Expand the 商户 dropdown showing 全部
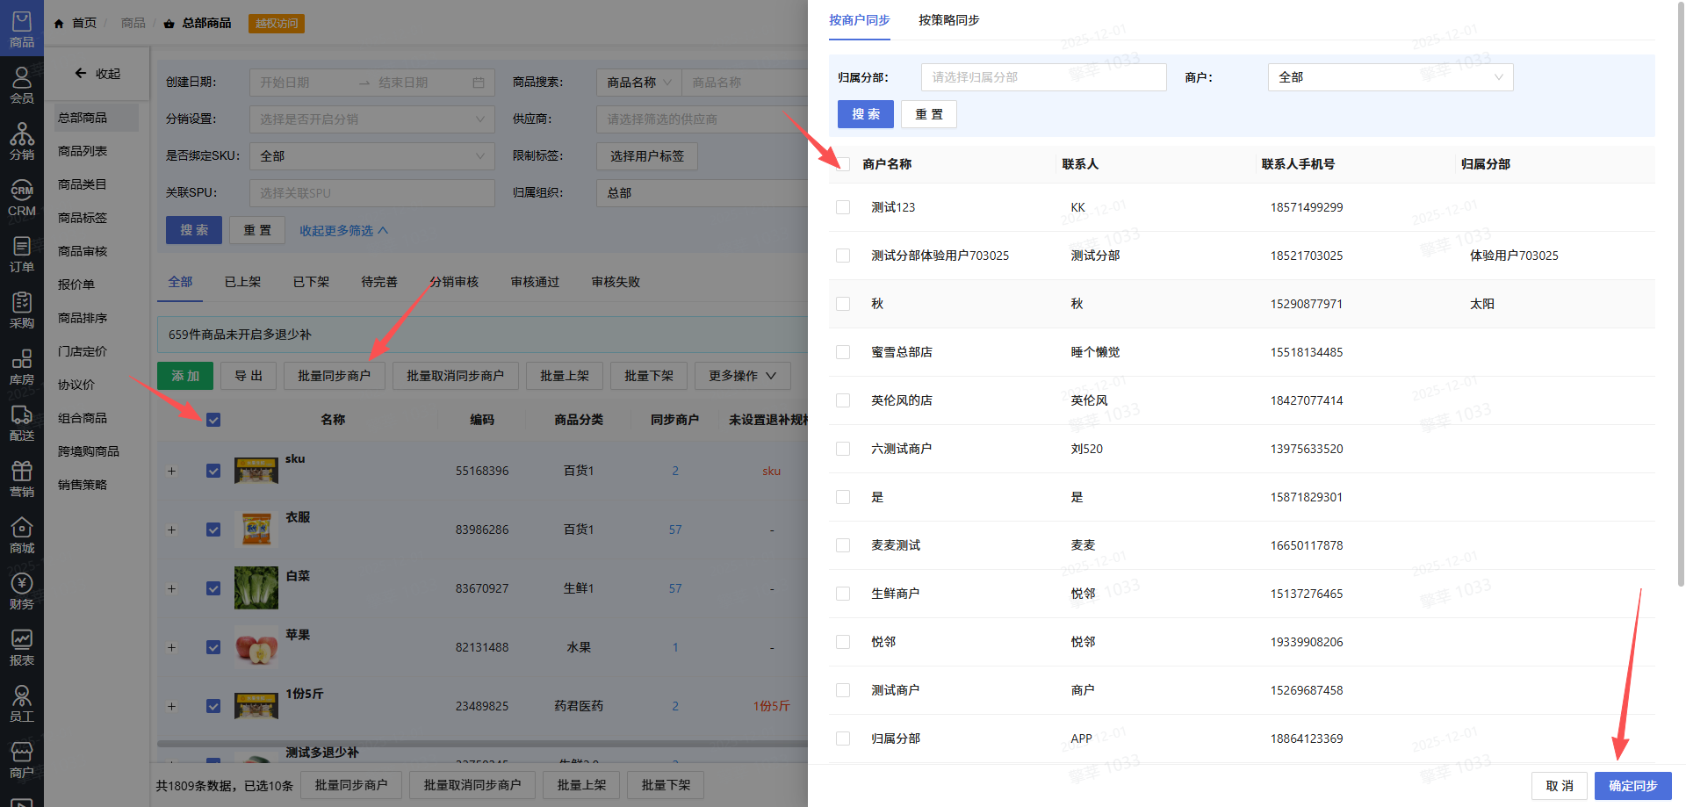The width and height of the screenshot is (1686, 807). coord(1389,77)
